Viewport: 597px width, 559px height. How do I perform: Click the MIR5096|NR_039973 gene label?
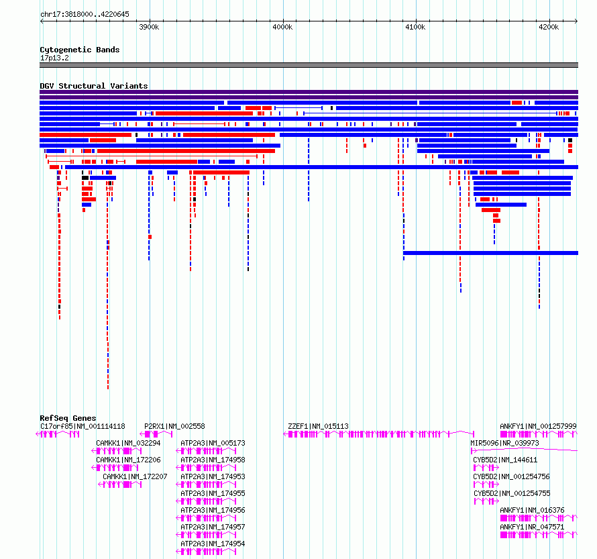[x=504, y=443]
